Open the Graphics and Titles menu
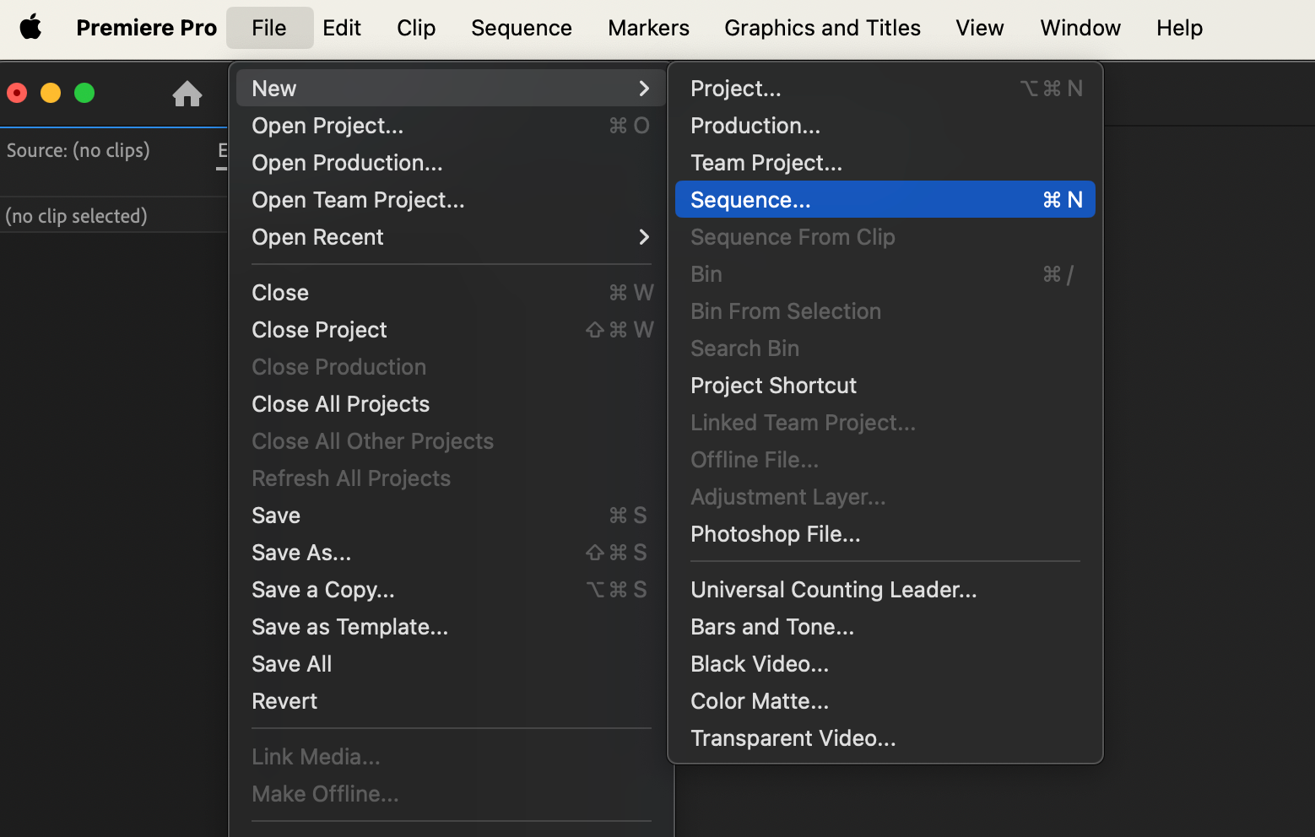 pyautogui.click(x=822, y=28)
